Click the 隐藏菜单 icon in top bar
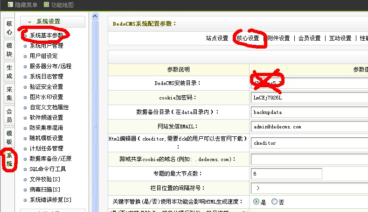Screen dimensions: 368x212 pos(10,5)
